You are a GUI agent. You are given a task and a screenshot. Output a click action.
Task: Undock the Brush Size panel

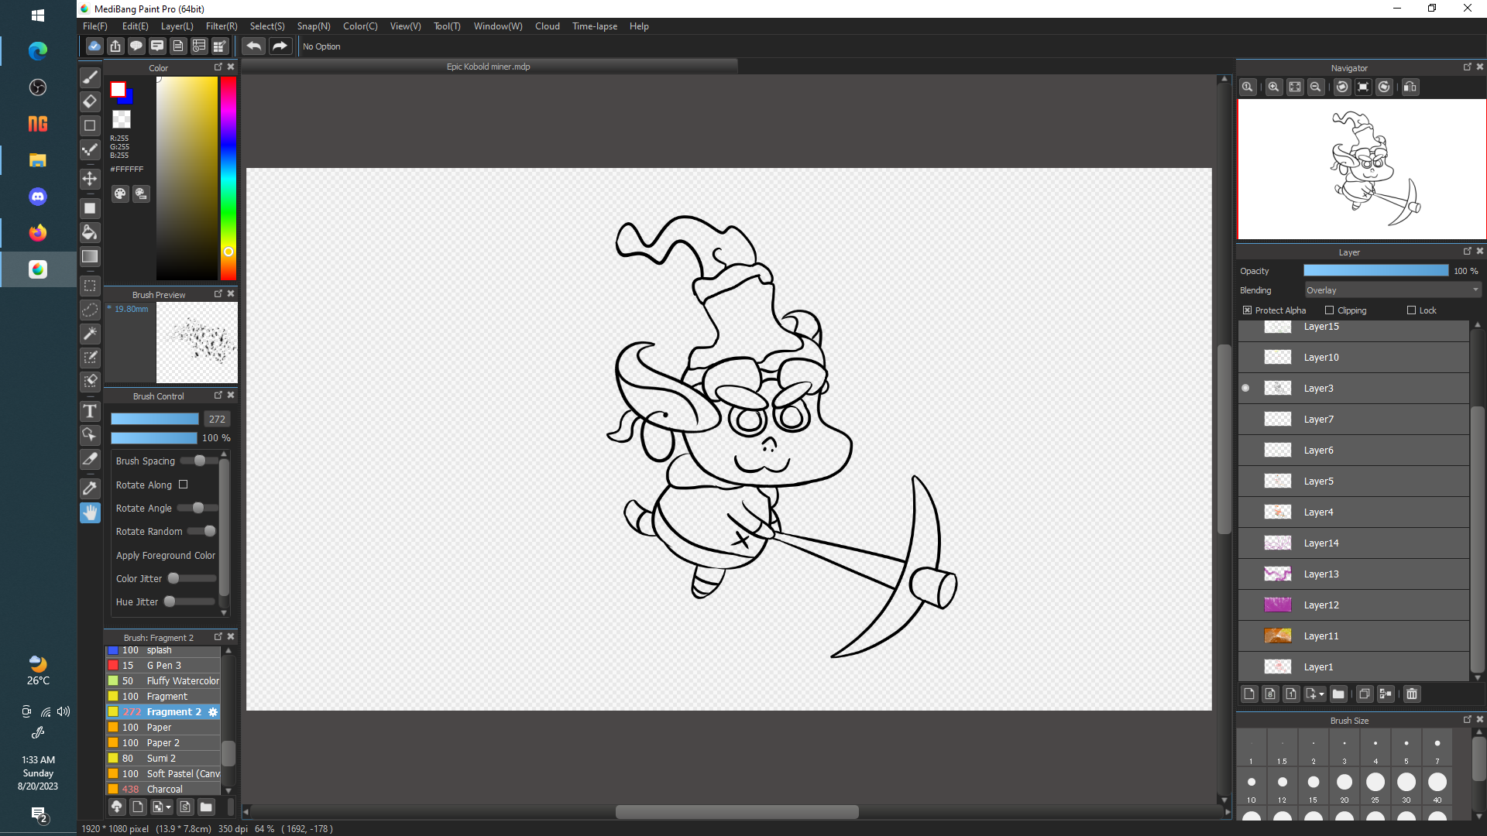[1467, 720]
